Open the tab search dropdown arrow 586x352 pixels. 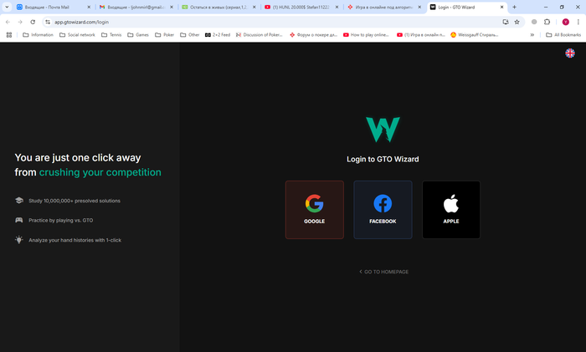(7, 7)
